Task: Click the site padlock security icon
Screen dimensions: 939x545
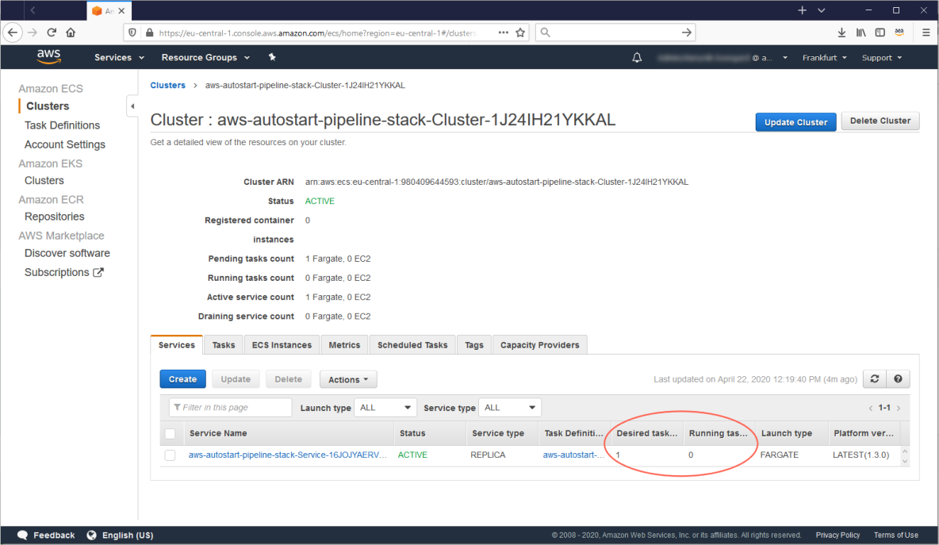Action: 149,33
